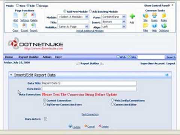Open the Report Builder menu item
Image resolution: width=180 pixels, height=135 pixels.
[28, 57]
